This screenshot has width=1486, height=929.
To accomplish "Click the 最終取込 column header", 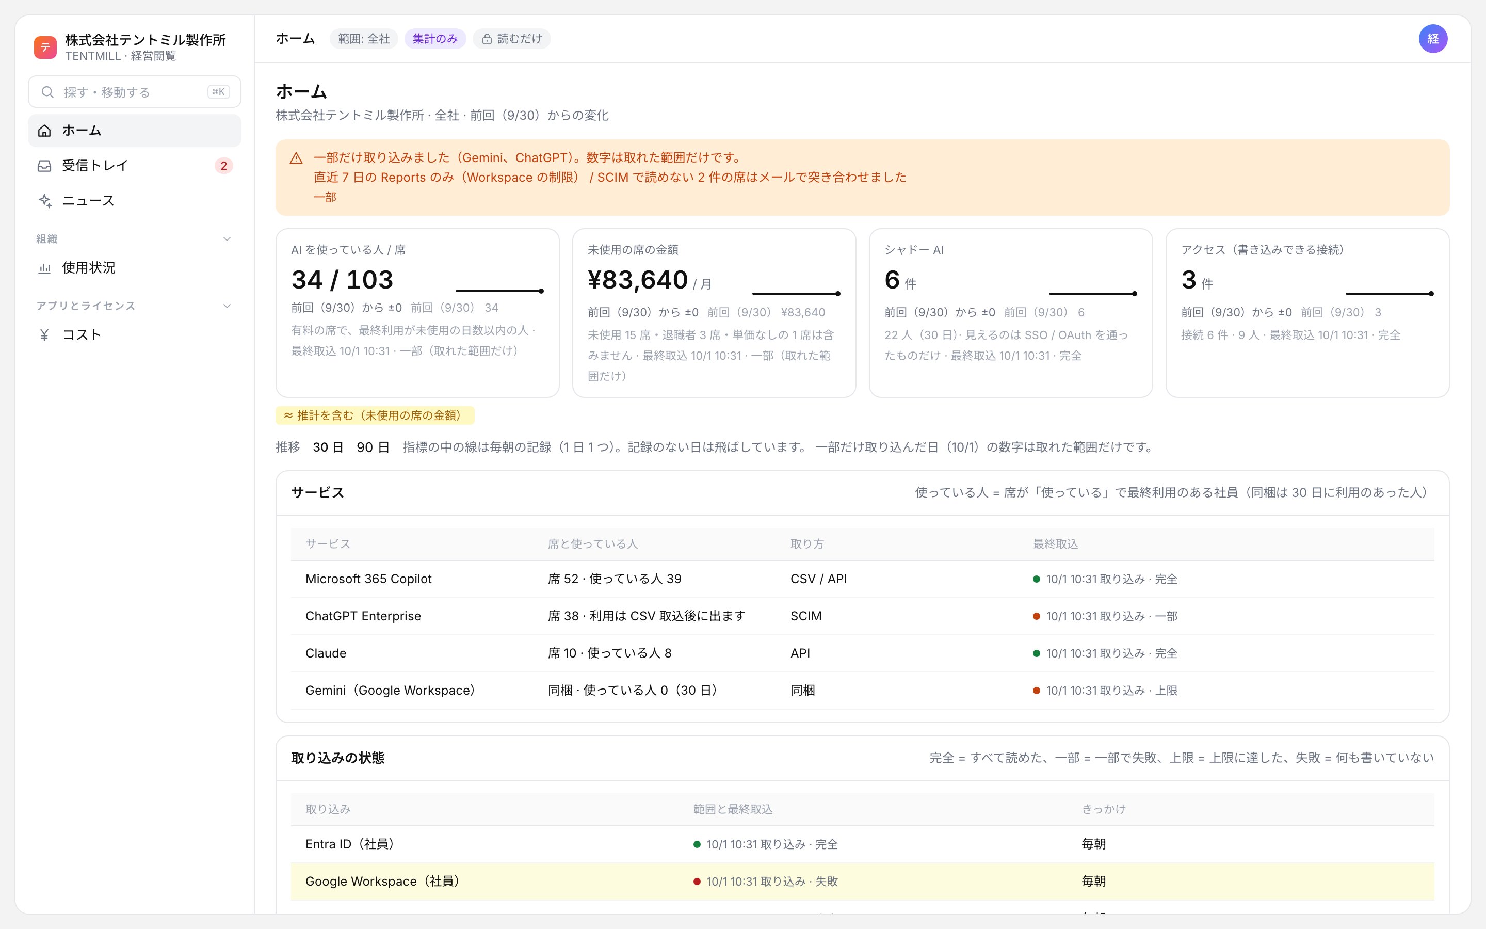I will tap(1055, 544).
